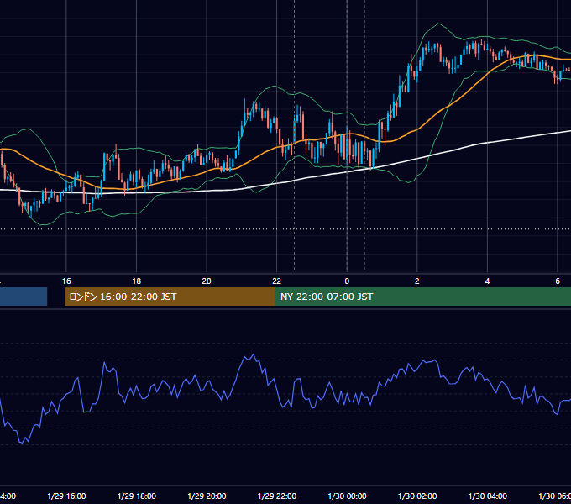Click the '1/29 20:00' oscillator time label

pyautogui.click(x=207, y=496)
